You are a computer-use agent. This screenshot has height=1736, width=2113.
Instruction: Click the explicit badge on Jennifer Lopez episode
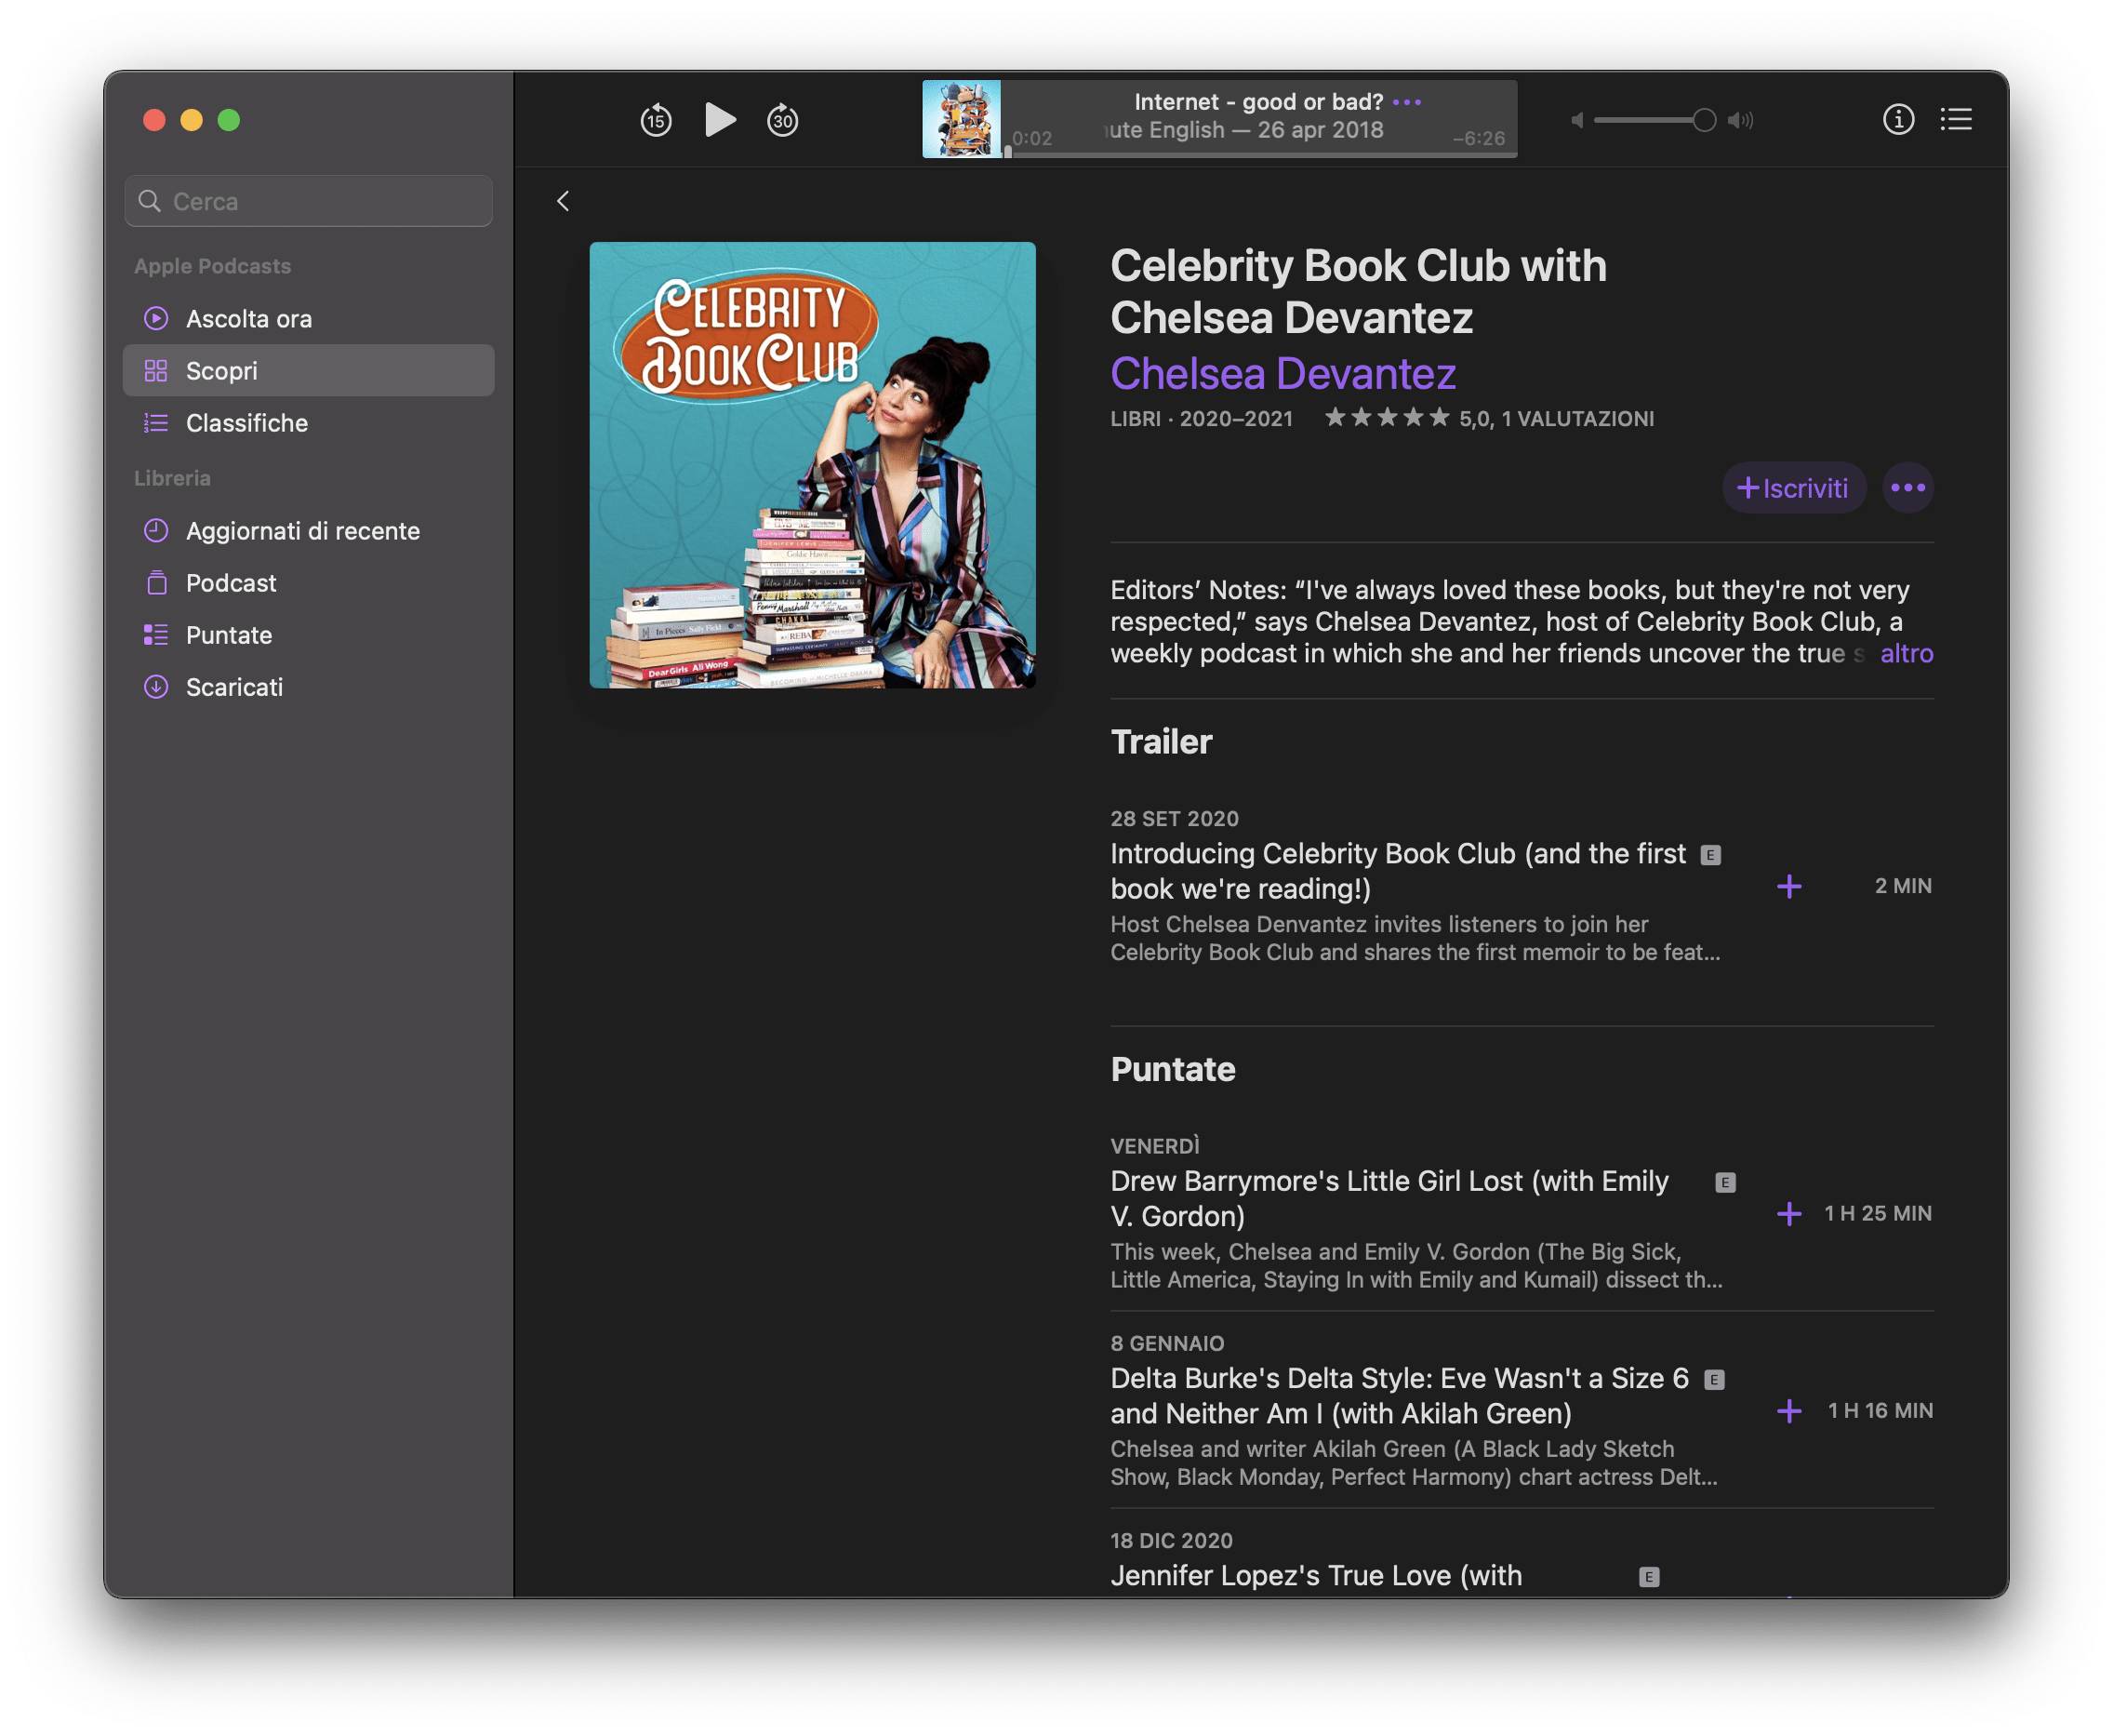pyautogui.click(x=1649, y=1577)
